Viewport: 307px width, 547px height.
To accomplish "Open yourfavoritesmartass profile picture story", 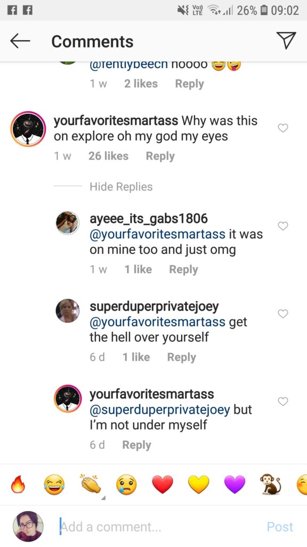I will [28, 129].
